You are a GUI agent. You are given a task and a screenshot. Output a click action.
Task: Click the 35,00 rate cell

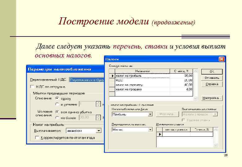[181, 76]
